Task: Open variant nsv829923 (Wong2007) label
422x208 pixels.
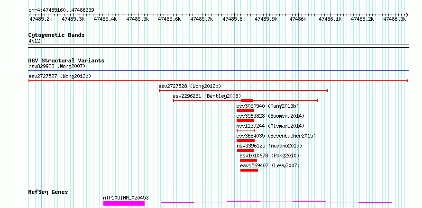Action: tap(57, 66)
